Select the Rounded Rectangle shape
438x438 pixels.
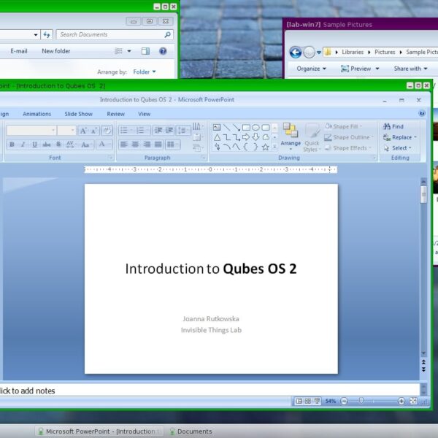point(266,128)
